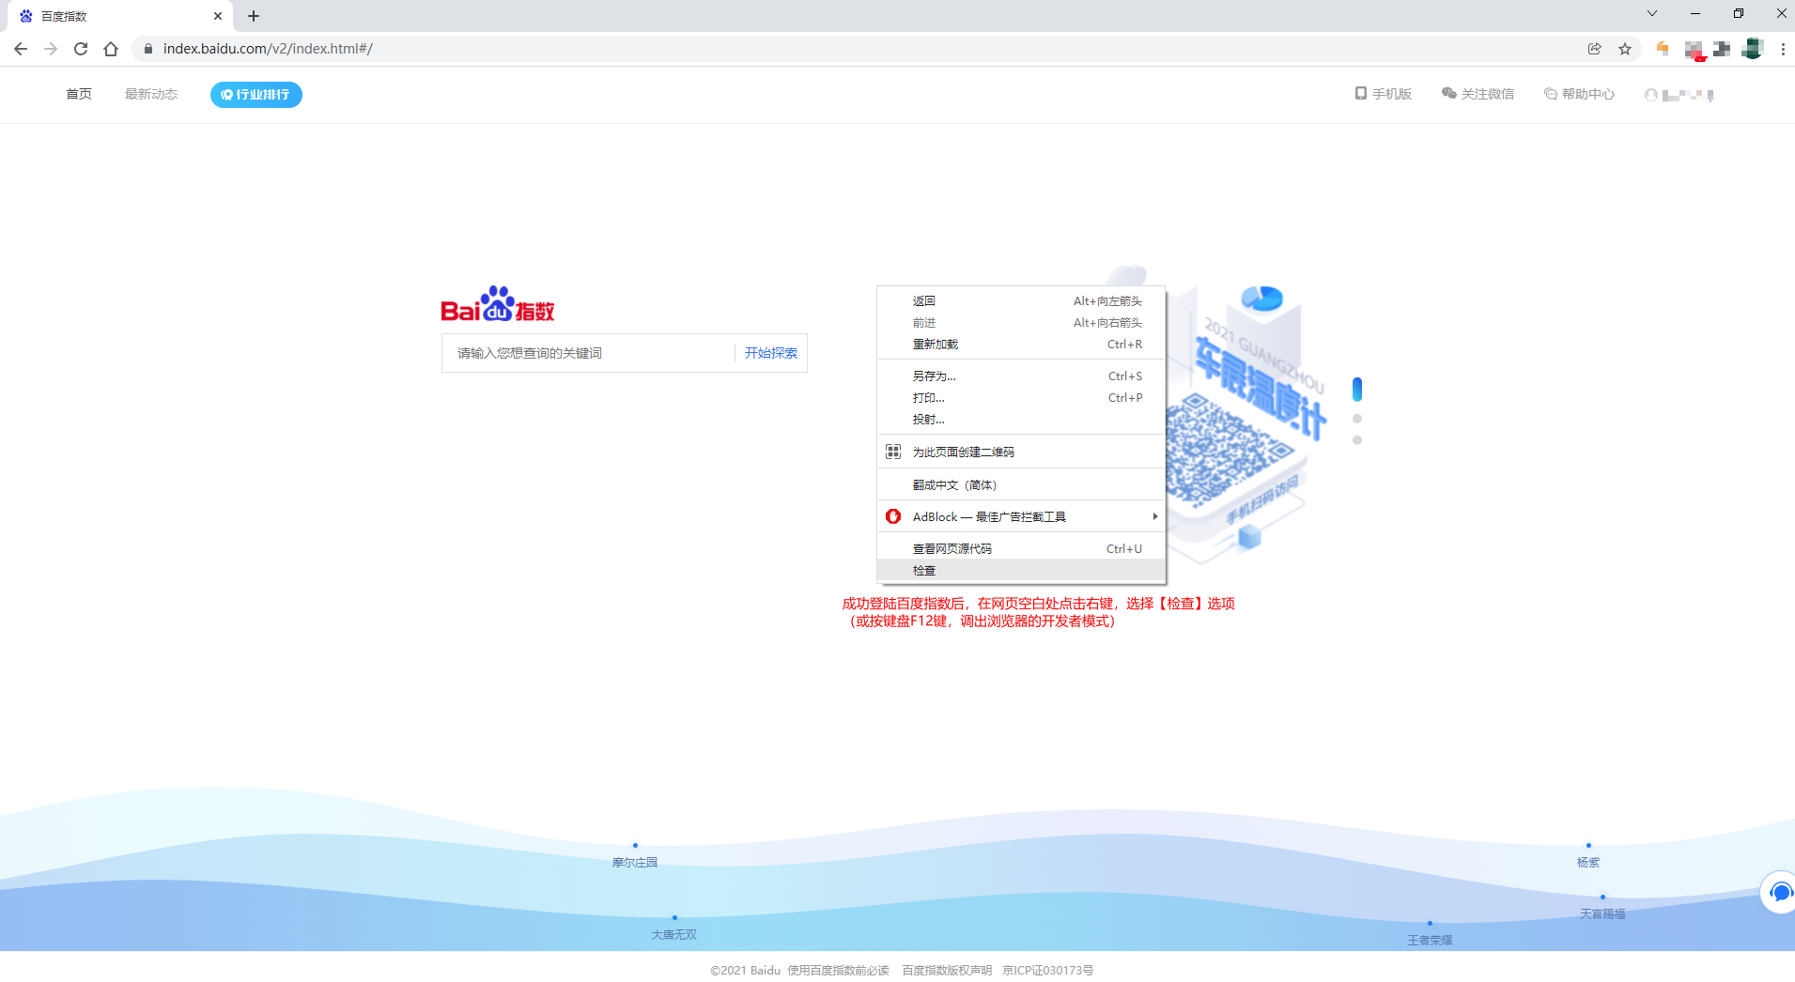Click the keyword search input field
The height and width of the screenshot is (982, 1795).
point(582,352)
